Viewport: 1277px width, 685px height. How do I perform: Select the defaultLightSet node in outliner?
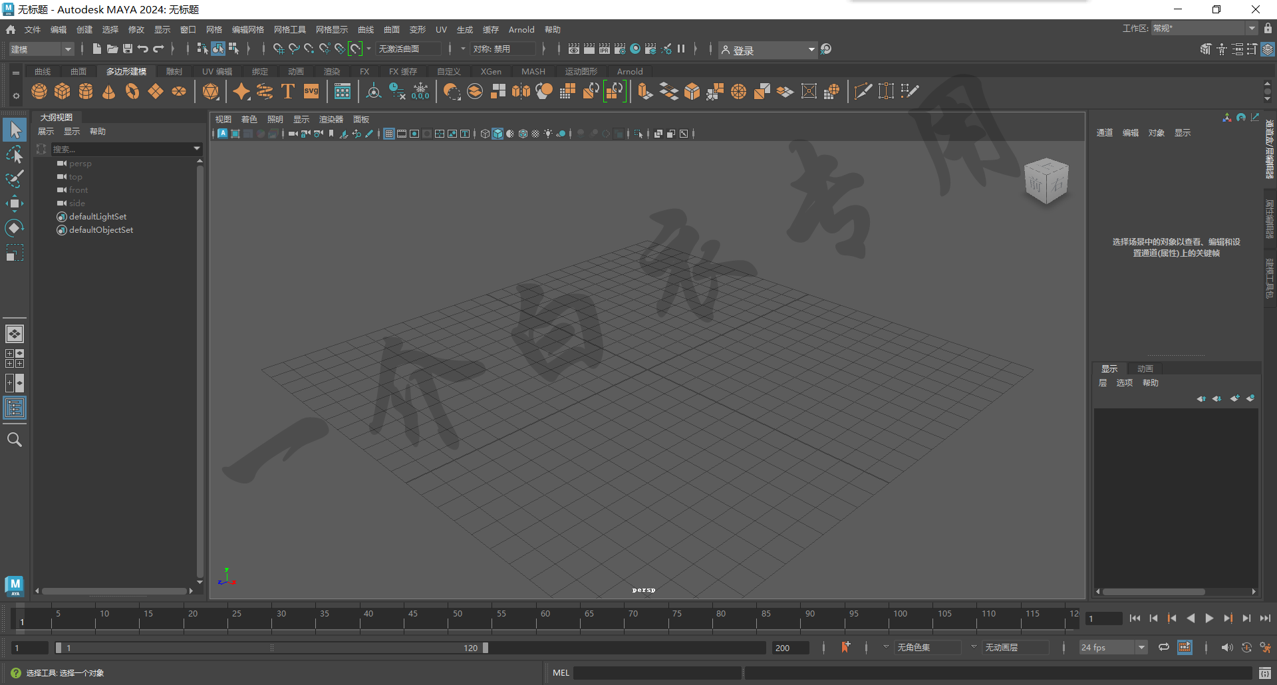pos(98,217)
